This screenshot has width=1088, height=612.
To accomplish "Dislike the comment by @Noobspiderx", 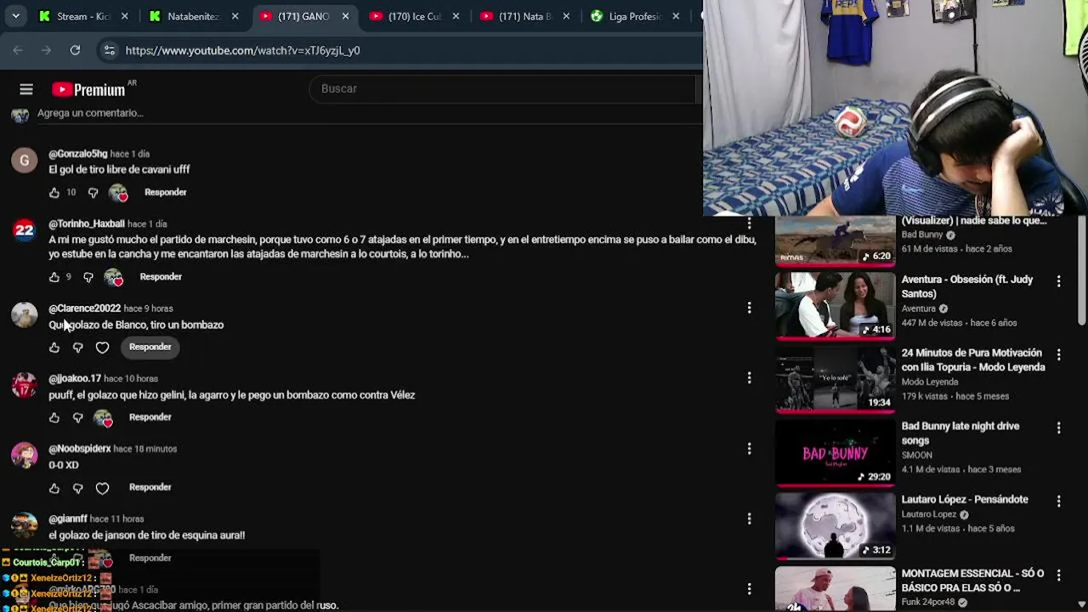I will [x=77, y=488].
